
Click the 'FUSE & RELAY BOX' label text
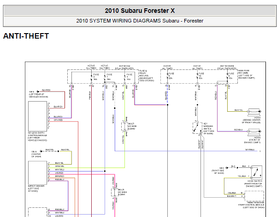[147, 75]
